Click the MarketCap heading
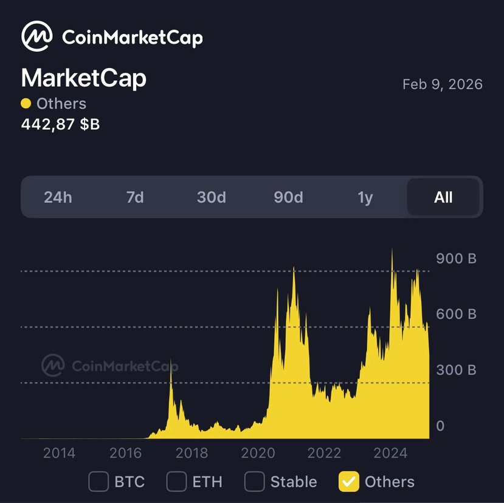The height and width of the screenshot is (503, 504). click(x=84, y=78)
